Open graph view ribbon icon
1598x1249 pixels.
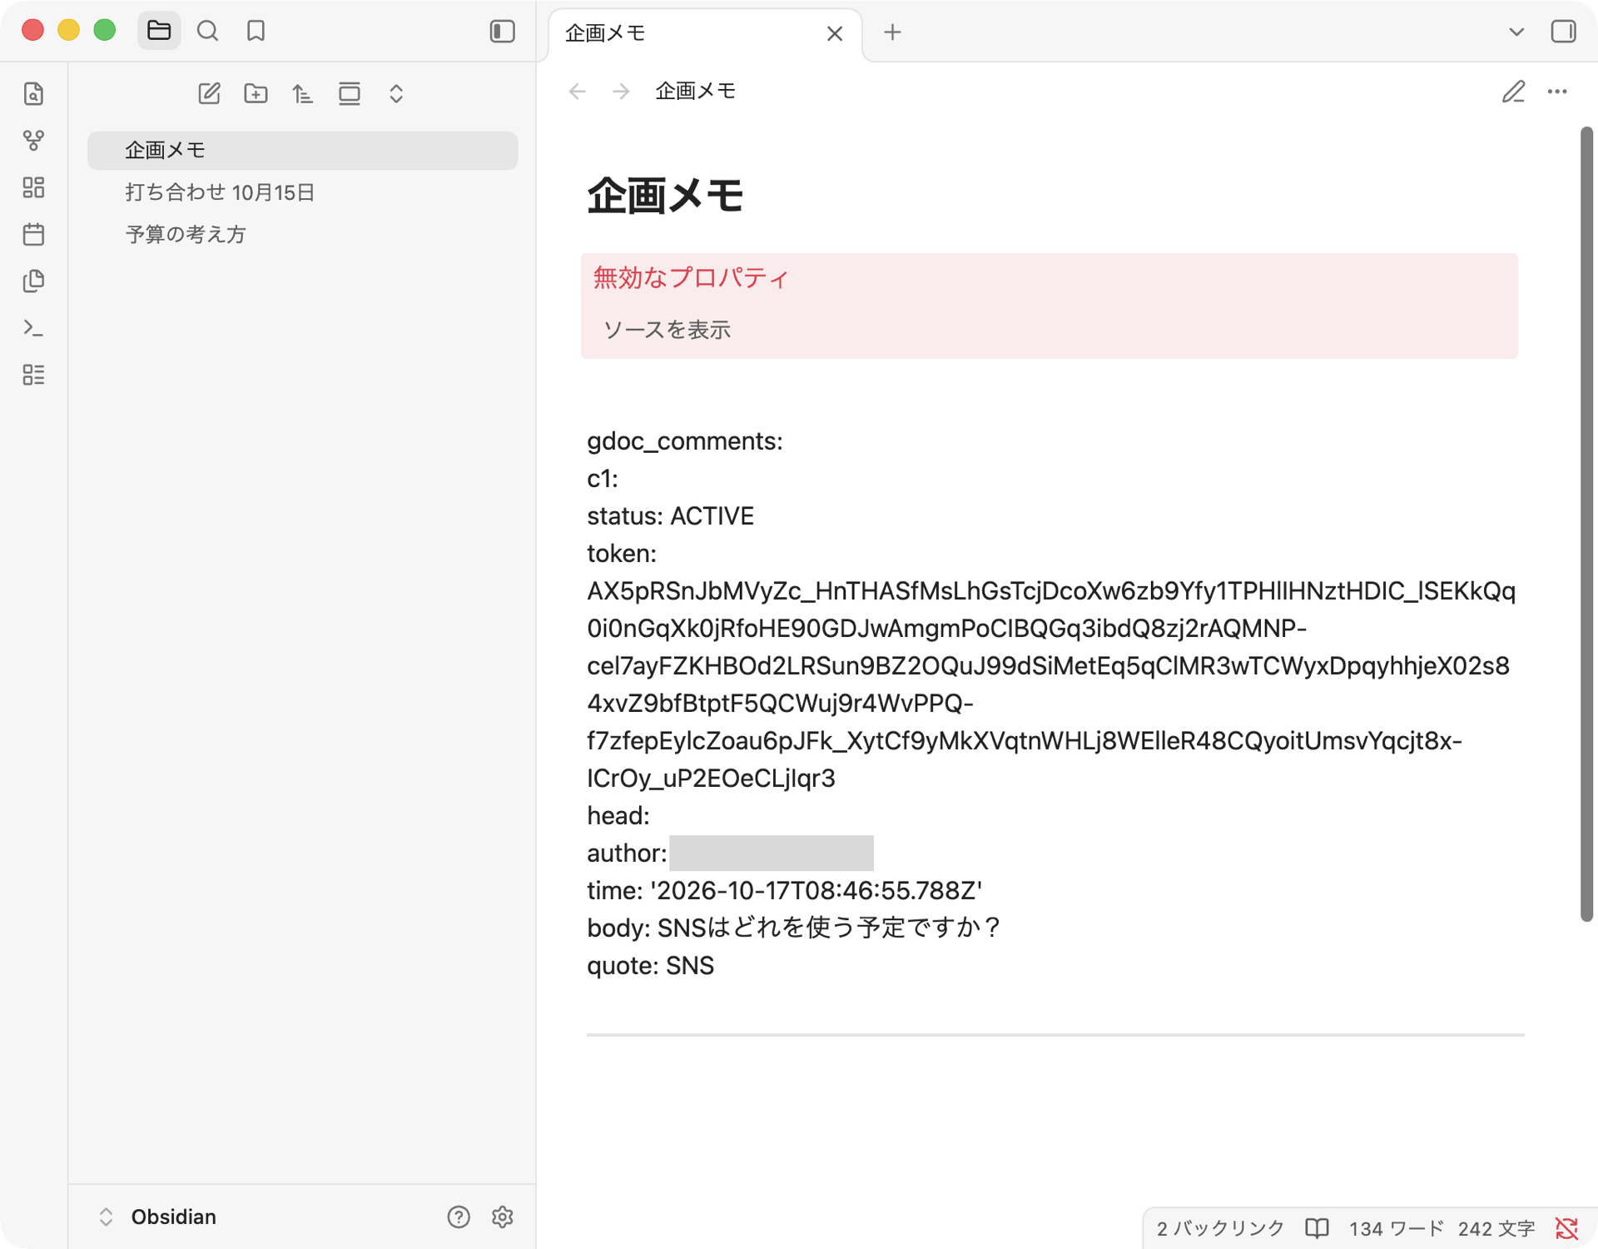point(33,140)
